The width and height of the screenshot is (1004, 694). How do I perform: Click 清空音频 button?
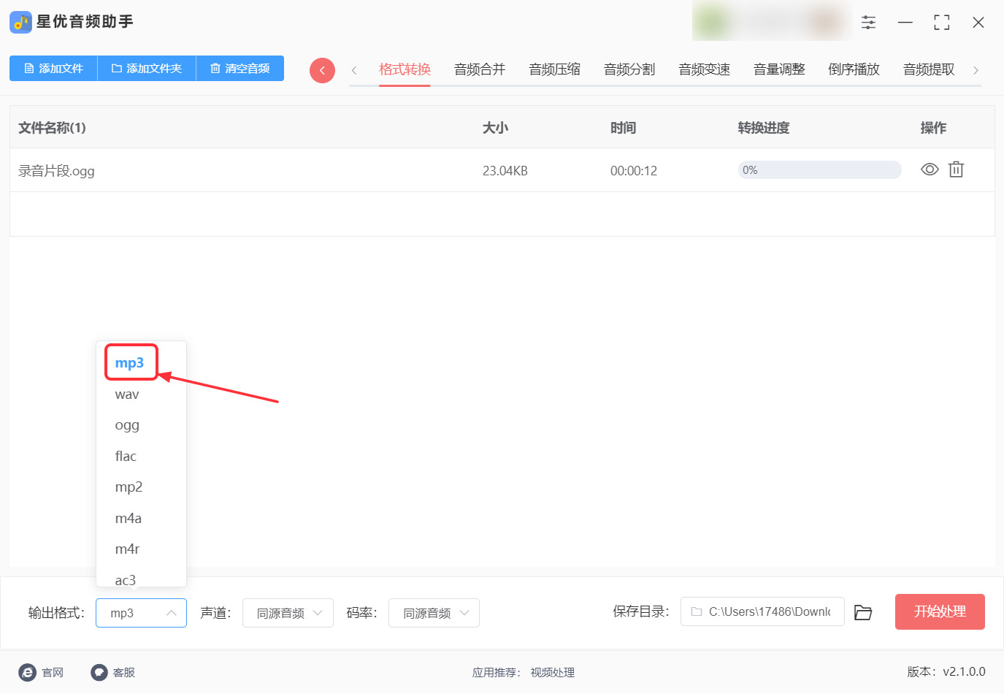tap(240, 68)
